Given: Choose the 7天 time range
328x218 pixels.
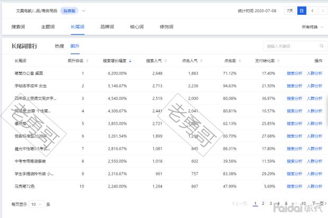Looking at the screenshot, I should (x=290, y=11).
